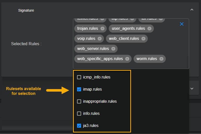Remove the web_specific_apps.rules chip
This screenshot has width=201, height=134.
pyautogui.click(x=127, y=59)
